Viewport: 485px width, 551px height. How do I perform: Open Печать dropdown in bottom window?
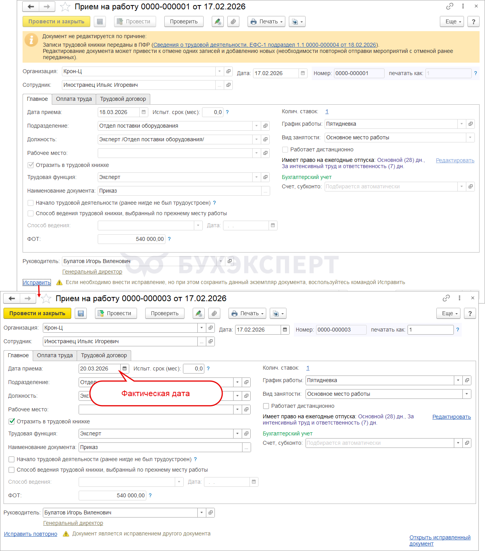pyautogui.click(x=247, y=313)
